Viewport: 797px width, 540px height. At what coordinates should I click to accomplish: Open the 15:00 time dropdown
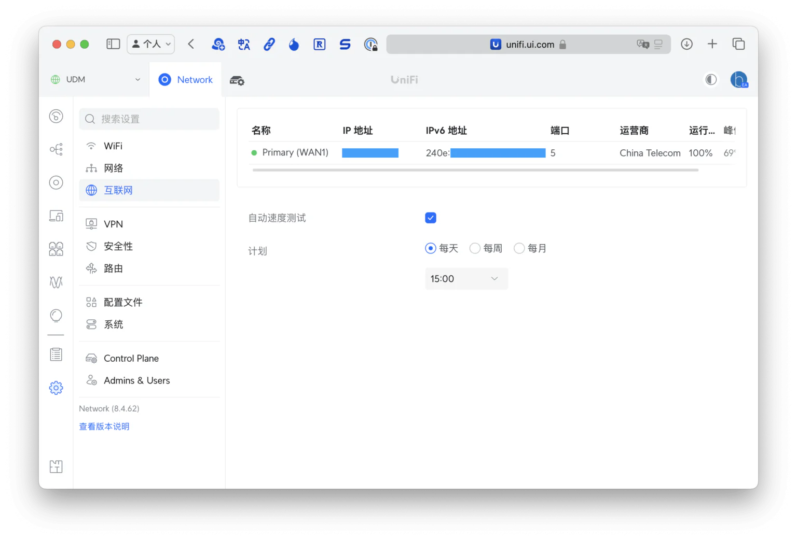pos(466,279)
